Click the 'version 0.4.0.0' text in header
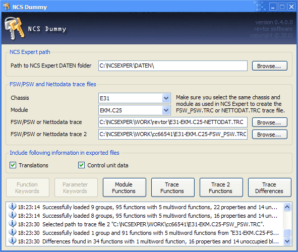The height and width of the screenshot is (252, 298). click(x=274, y=22)
